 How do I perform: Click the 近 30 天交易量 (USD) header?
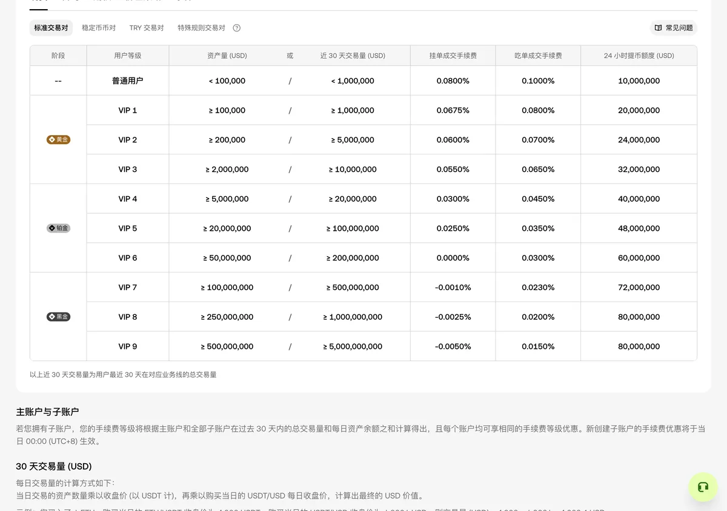click(353, 56)
